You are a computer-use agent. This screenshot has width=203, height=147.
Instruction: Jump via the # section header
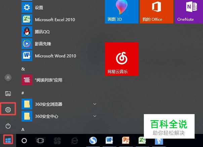pyautogui.click(x=23, y=93)
